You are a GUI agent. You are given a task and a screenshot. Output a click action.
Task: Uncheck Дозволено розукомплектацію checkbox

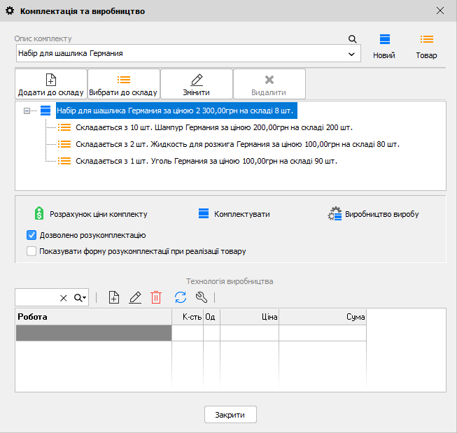31,235
